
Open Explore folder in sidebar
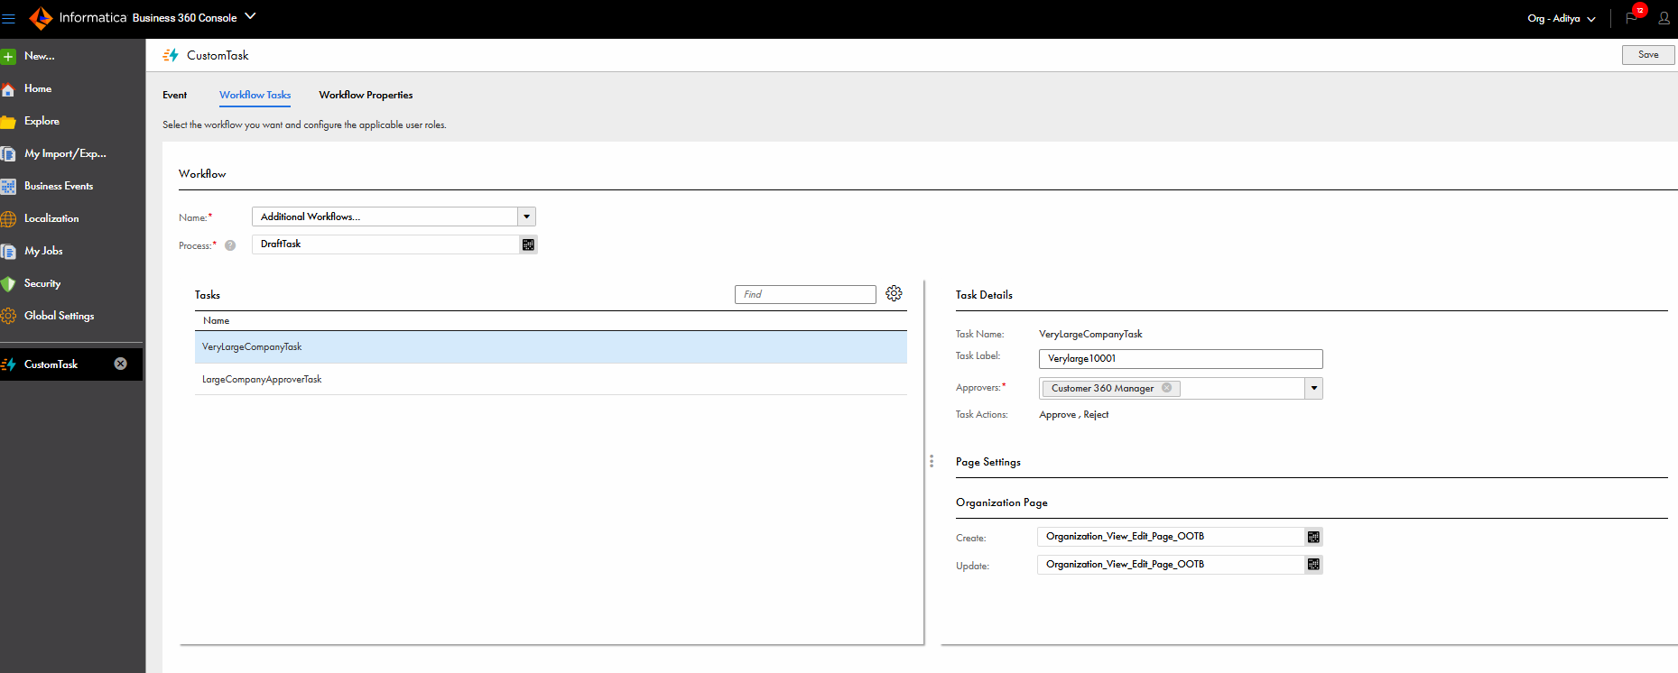pyautogui.click(x=42, y=121)
